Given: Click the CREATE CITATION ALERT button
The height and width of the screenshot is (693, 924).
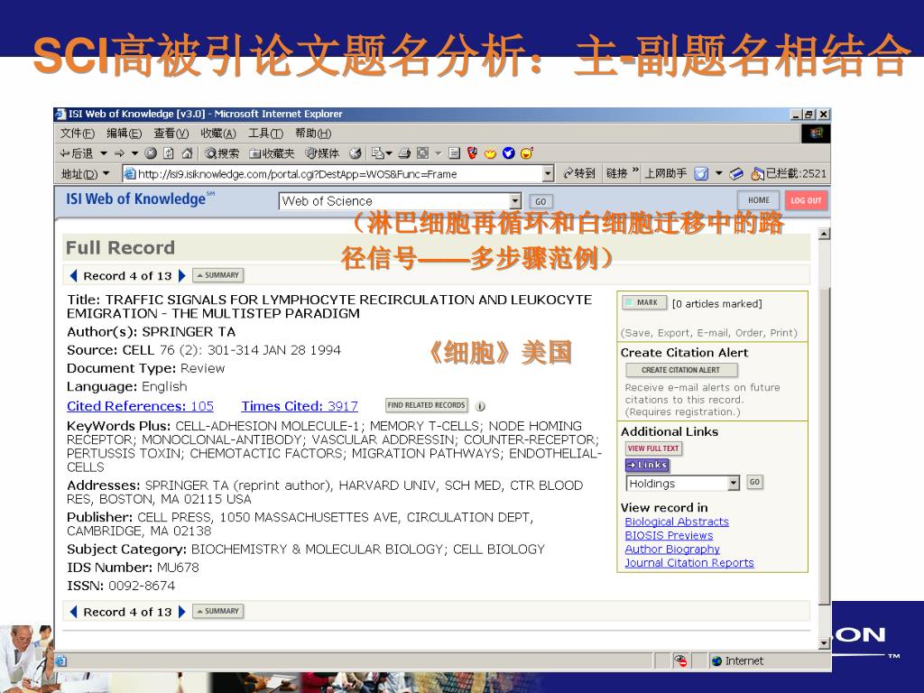Looking at the screenshot, I should click(x=681, y=370).
